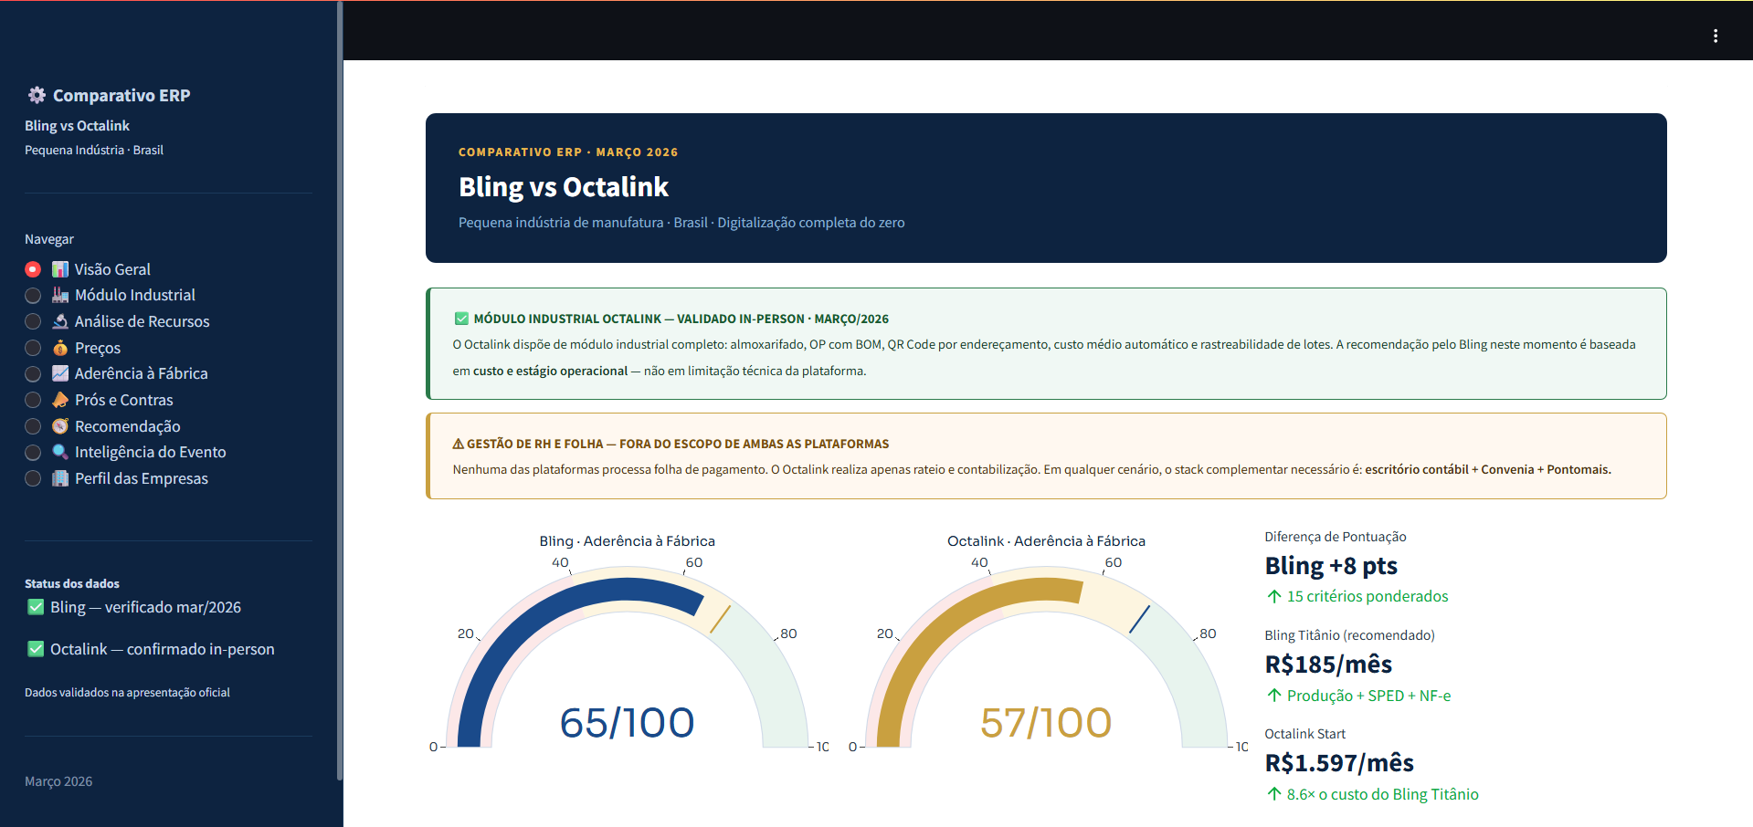Click the Bling Titânio (recomendado) label
Viewport: 1753px width, 827px height.
[x=1349, y=635]
